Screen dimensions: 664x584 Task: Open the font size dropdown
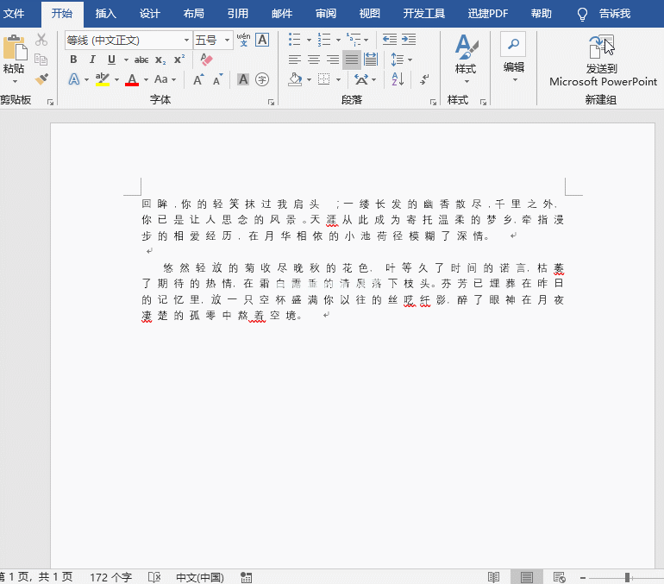(x=228, y=41)
